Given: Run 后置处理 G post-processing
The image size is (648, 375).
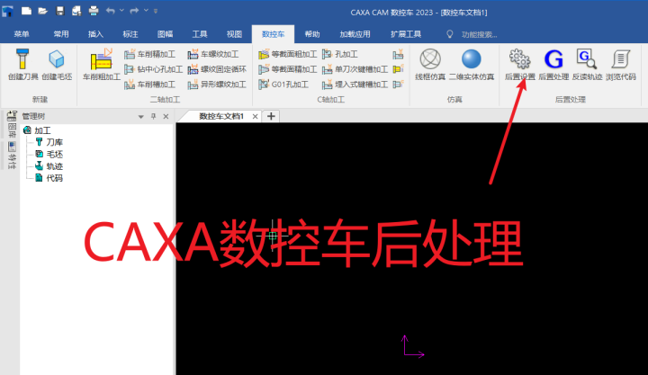Looking at the screenshot, I should point(553,65).
